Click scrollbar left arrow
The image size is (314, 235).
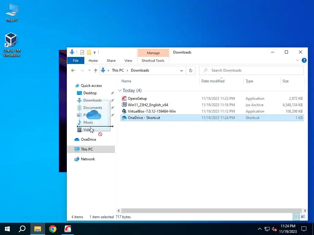pyautogui.click(x=119, y=211)
